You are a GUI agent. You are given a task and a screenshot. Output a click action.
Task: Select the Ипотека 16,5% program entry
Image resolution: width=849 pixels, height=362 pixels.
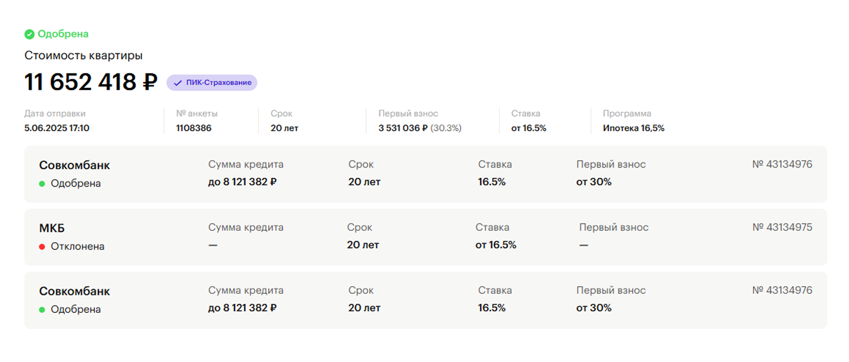pyautogui.click(x=634, y=128)
